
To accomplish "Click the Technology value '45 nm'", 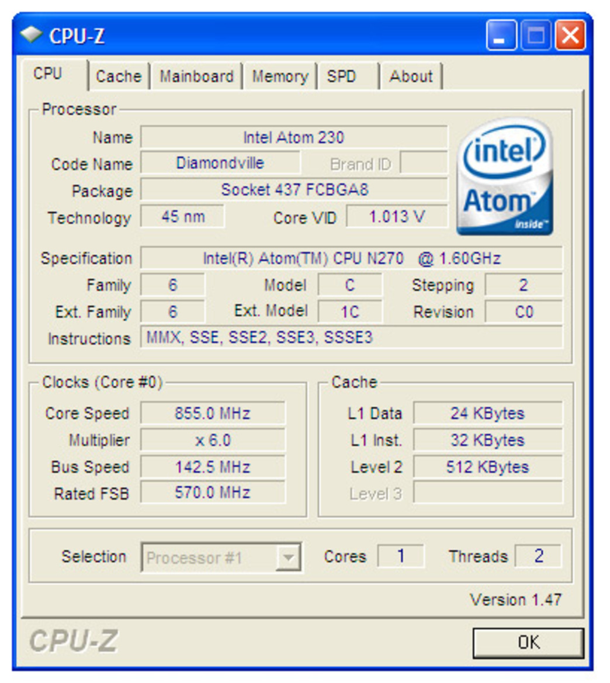I will (182, 217).
